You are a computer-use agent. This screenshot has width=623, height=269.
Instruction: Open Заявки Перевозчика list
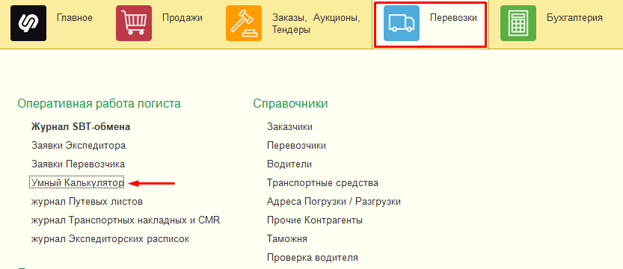click(79, 164)
